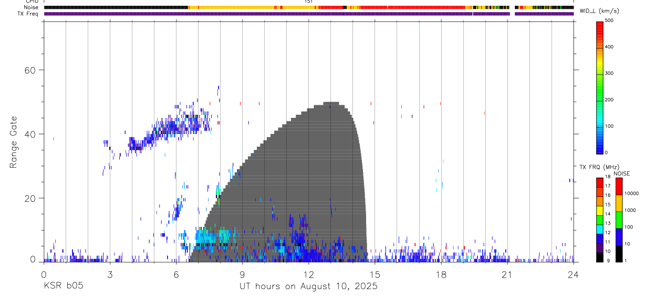This screenshot has width=645, height=297.
Task: Click the '300' tick on the width color bar
Action: 609,73
